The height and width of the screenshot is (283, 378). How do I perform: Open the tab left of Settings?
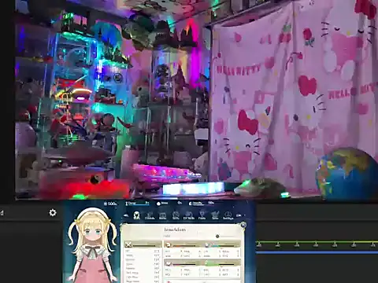215,215
